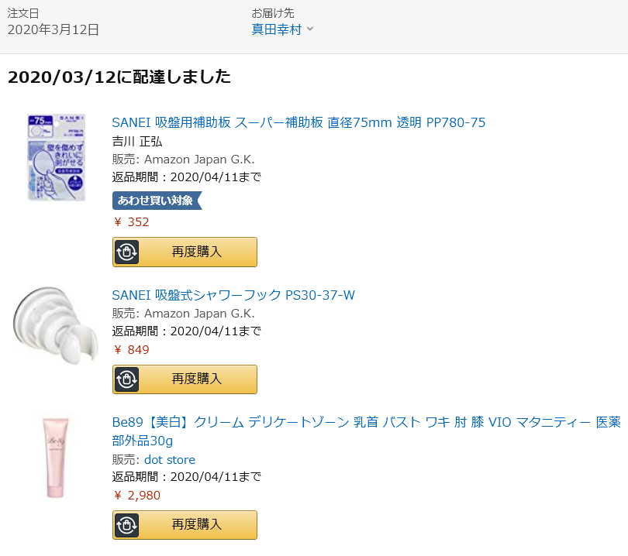Click the buy-again icon for Be89 cream

pyautogui.click(x=127, y=525)
